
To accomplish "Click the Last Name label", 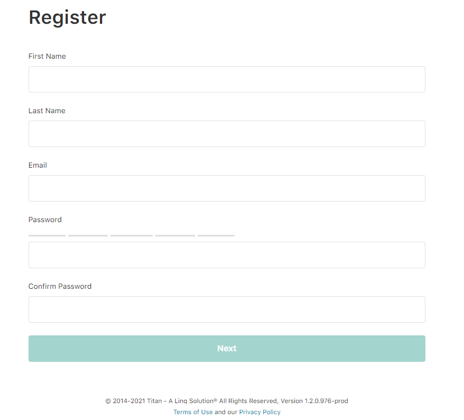I will [47, 111].
